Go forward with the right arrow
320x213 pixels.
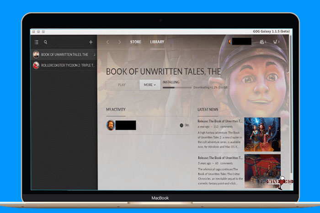click(120, 42)
